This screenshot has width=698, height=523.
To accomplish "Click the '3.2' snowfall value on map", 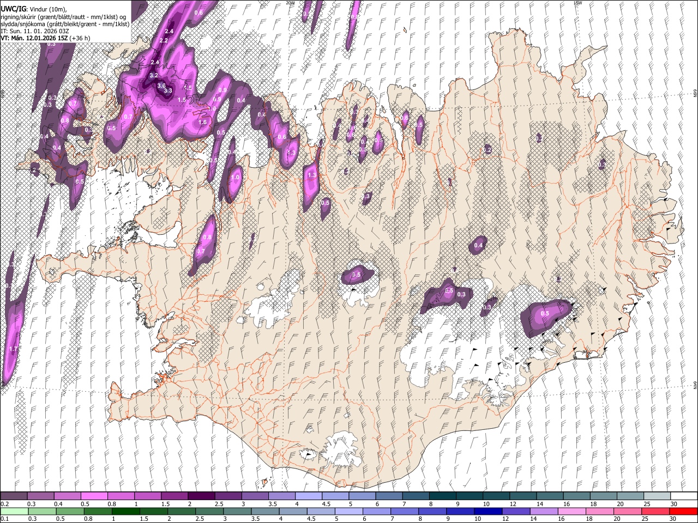I will tap(154, 75).
